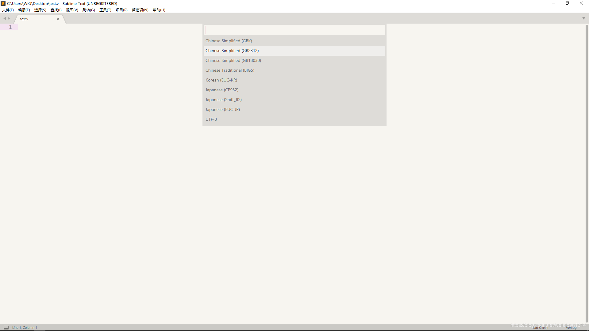
Task: Open the 首选项(N) preferences menu
Action: [x=140, y=10]
